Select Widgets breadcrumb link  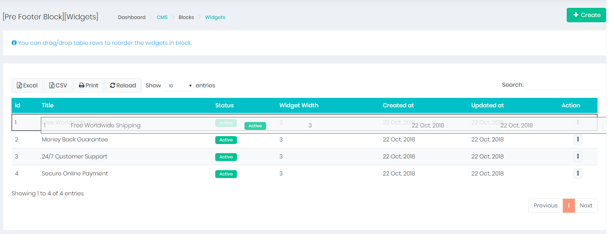pos(215,17)
